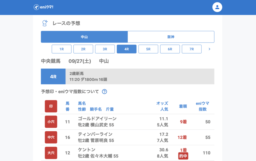The height and width of the screenshot is (161, 256).
Task: Select the 1R race button
Action: [x=61, y=49]
